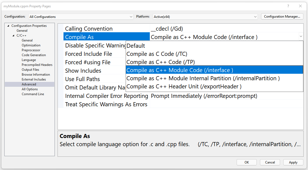308x170 pixels.
Task: Select the Command Line tree item
Action: click(33, 94)
